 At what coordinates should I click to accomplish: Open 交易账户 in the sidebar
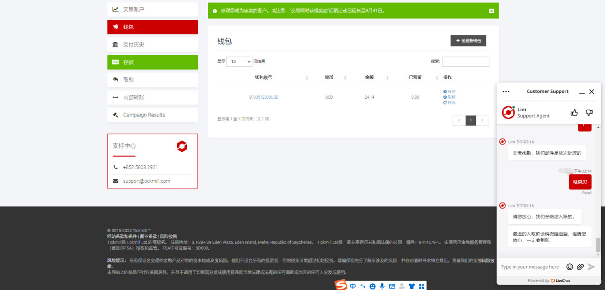(152, 9)
